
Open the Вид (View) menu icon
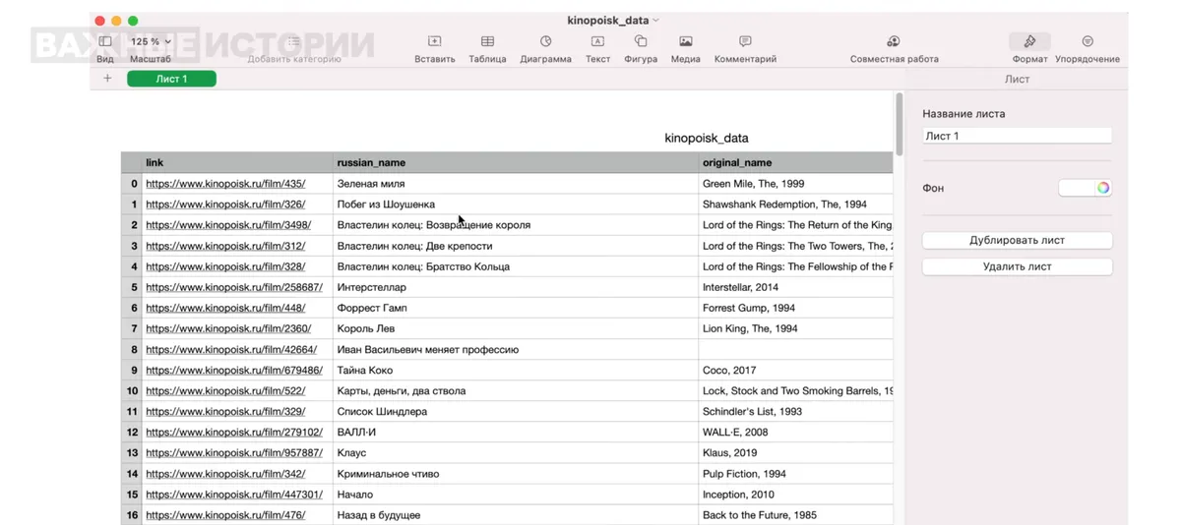[105, 41]
